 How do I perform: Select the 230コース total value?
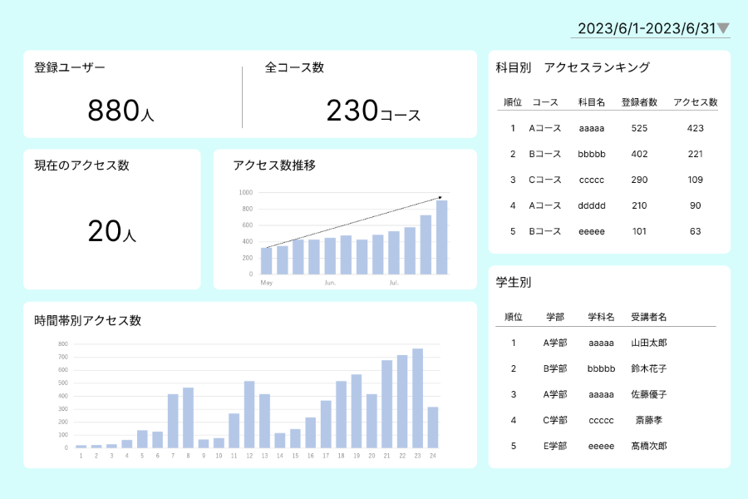pyautogui.click(x=373, y=111)
